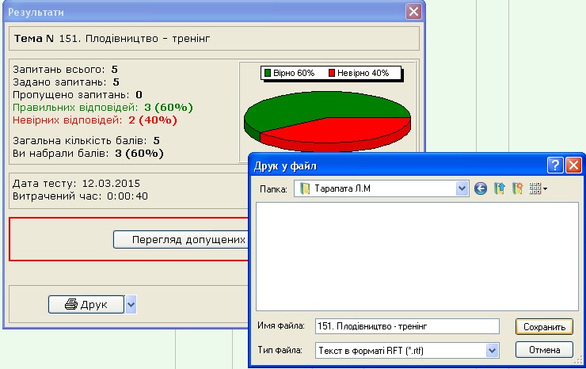Click the Сохранить button

pos(544,327)
